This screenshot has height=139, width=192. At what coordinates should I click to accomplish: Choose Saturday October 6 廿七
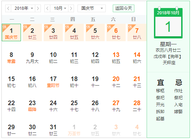pos(116,32)
